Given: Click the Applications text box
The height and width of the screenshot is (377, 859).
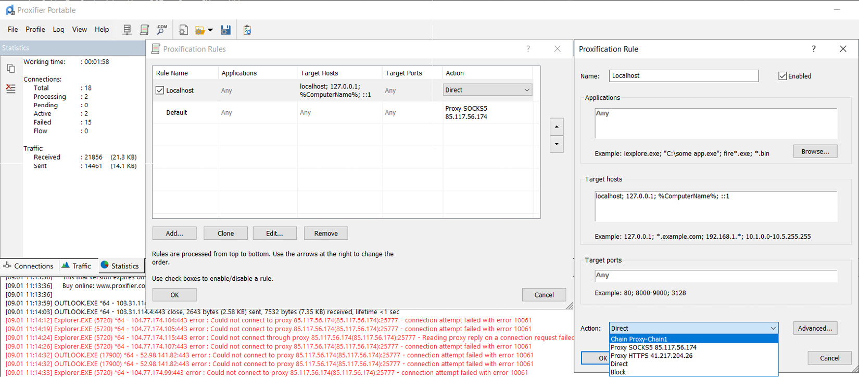Looking at the screenshot, I should (716, 123).
